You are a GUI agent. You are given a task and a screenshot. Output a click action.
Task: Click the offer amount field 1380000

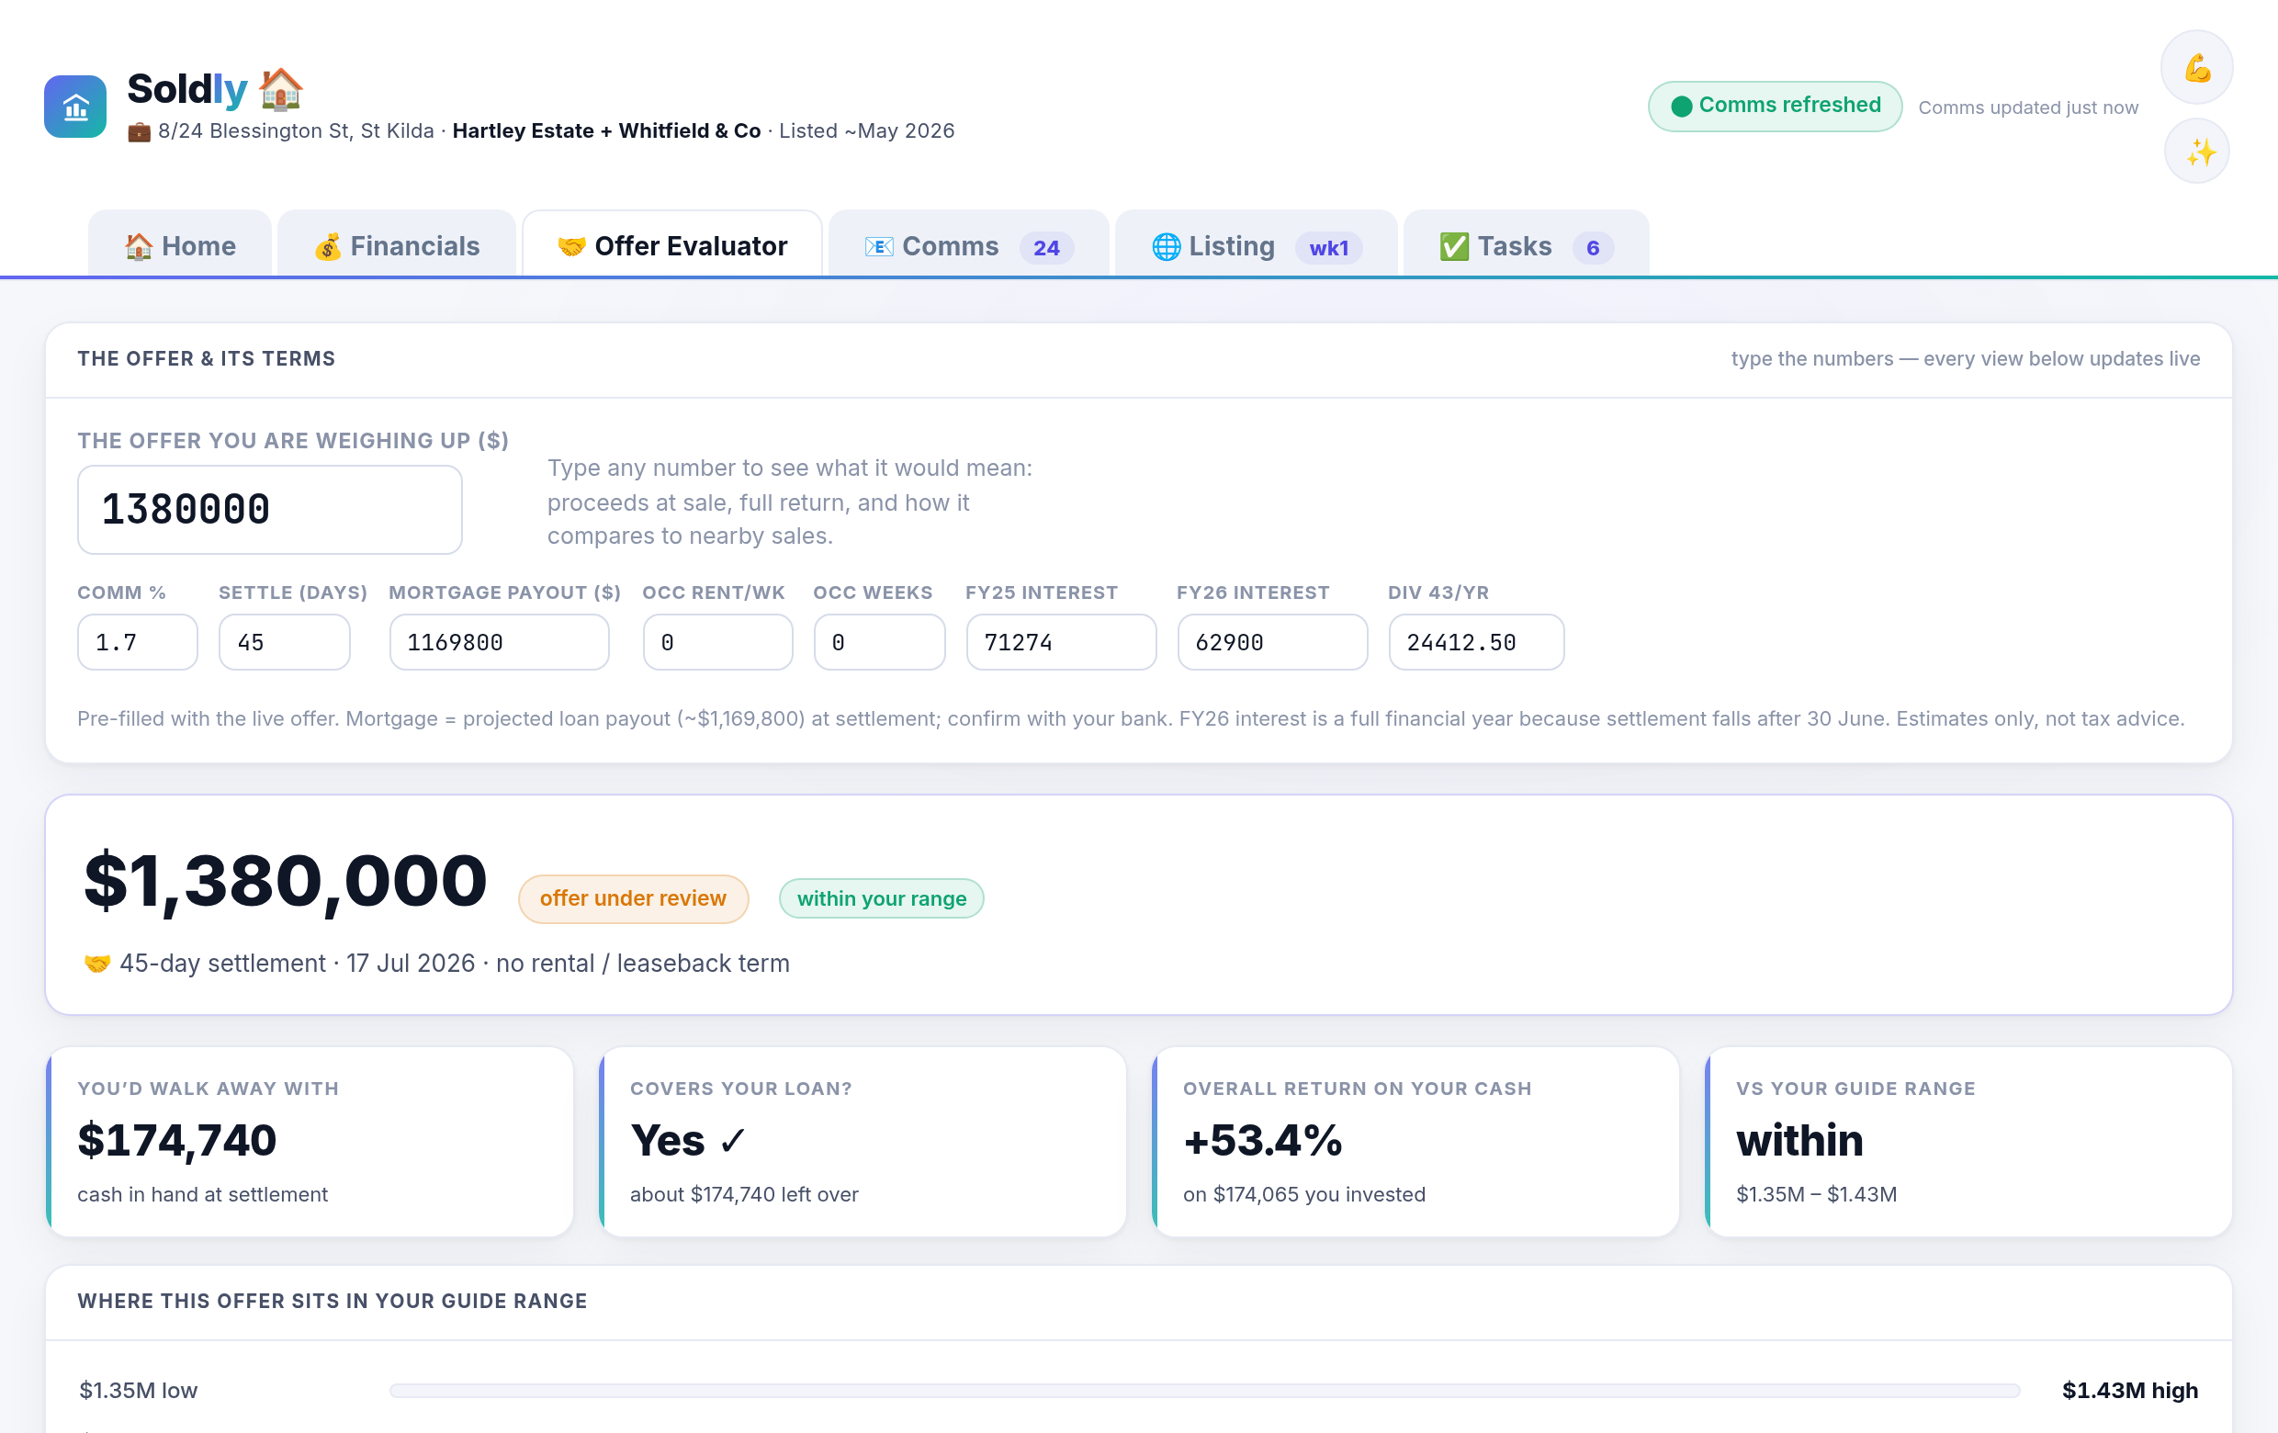pos(270,510)
